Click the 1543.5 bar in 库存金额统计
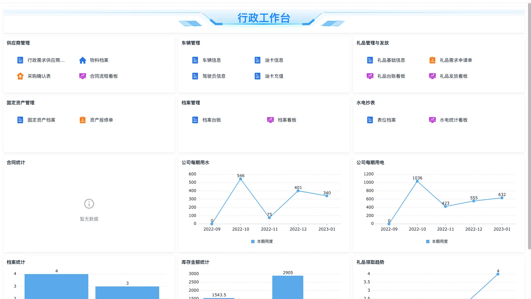The image size is (531, 299). pyautogui.click(x=219, y=298)
